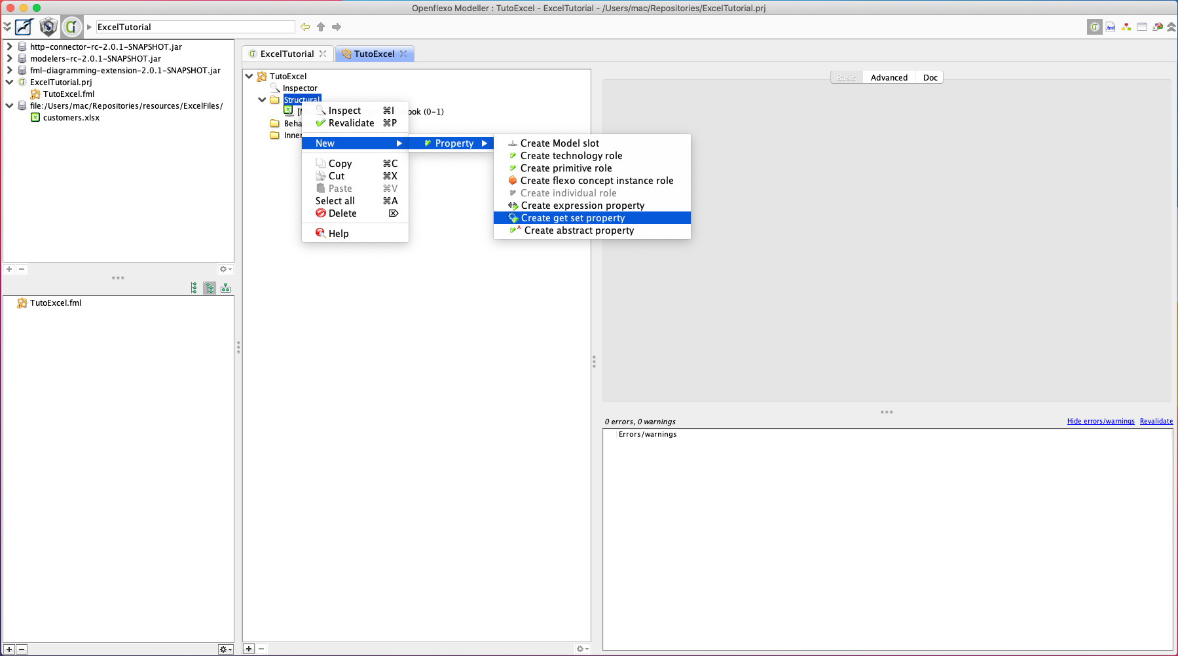Choose Create technology role
The width and height of the screenshot is (1178, 656).
pos(592,155)
